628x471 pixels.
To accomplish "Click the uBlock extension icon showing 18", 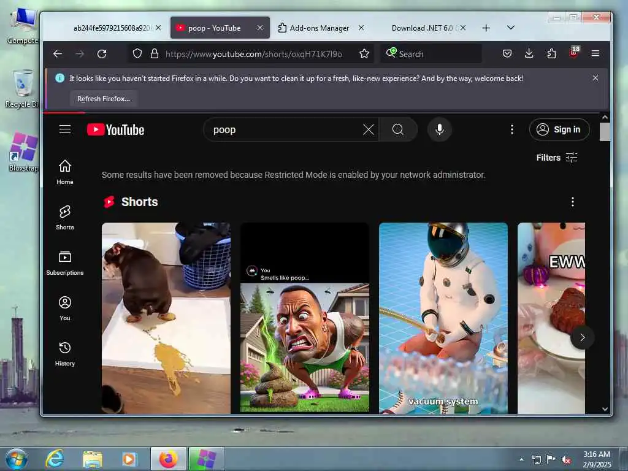I will (574, 53).
